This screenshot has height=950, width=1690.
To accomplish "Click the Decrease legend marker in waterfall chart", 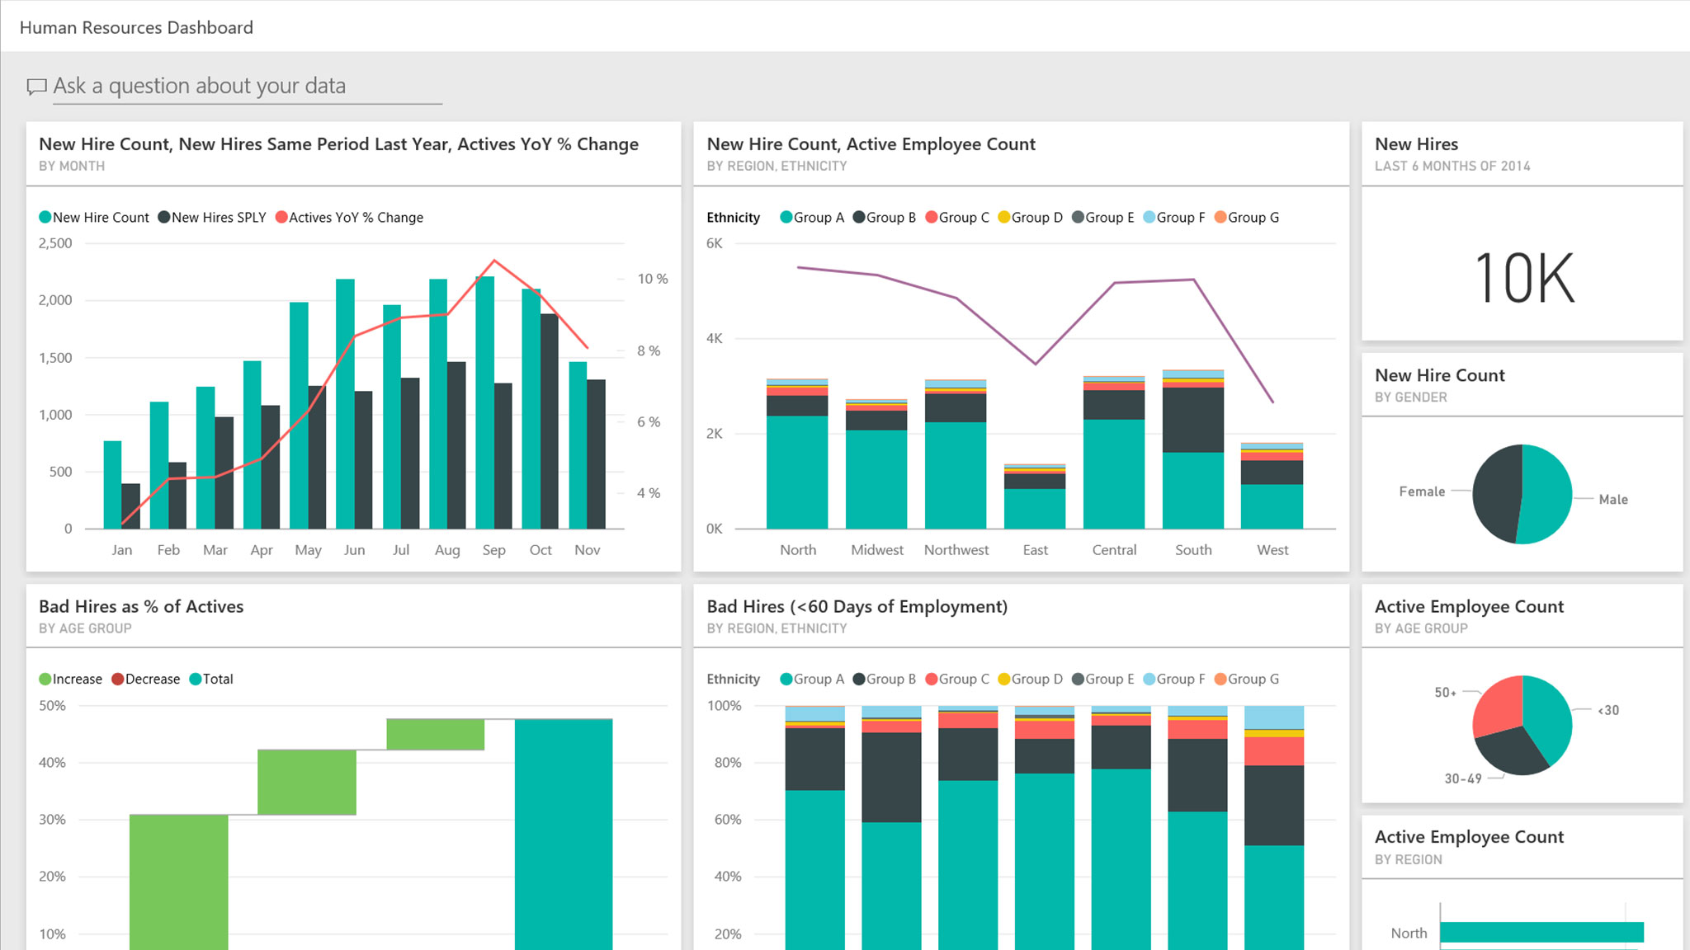I will point(118,680).
